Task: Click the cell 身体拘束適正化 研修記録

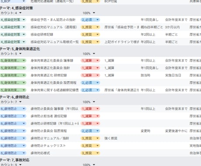Action: (x=49, y=75)
